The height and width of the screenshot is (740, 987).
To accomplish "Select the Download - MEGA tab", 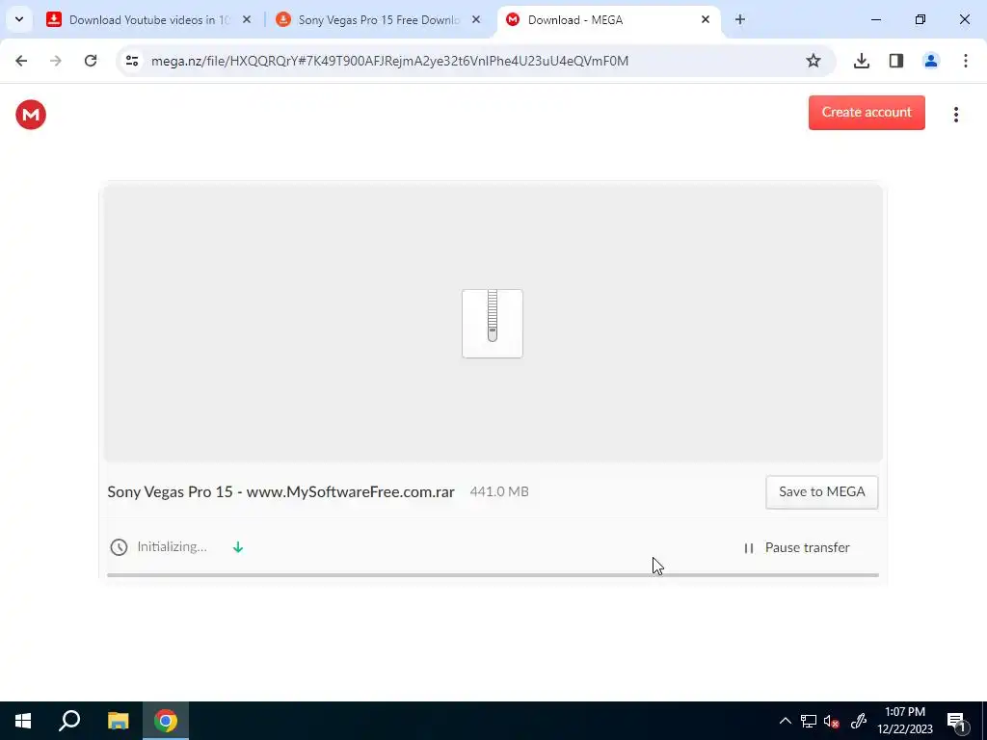I will point(608,20).
